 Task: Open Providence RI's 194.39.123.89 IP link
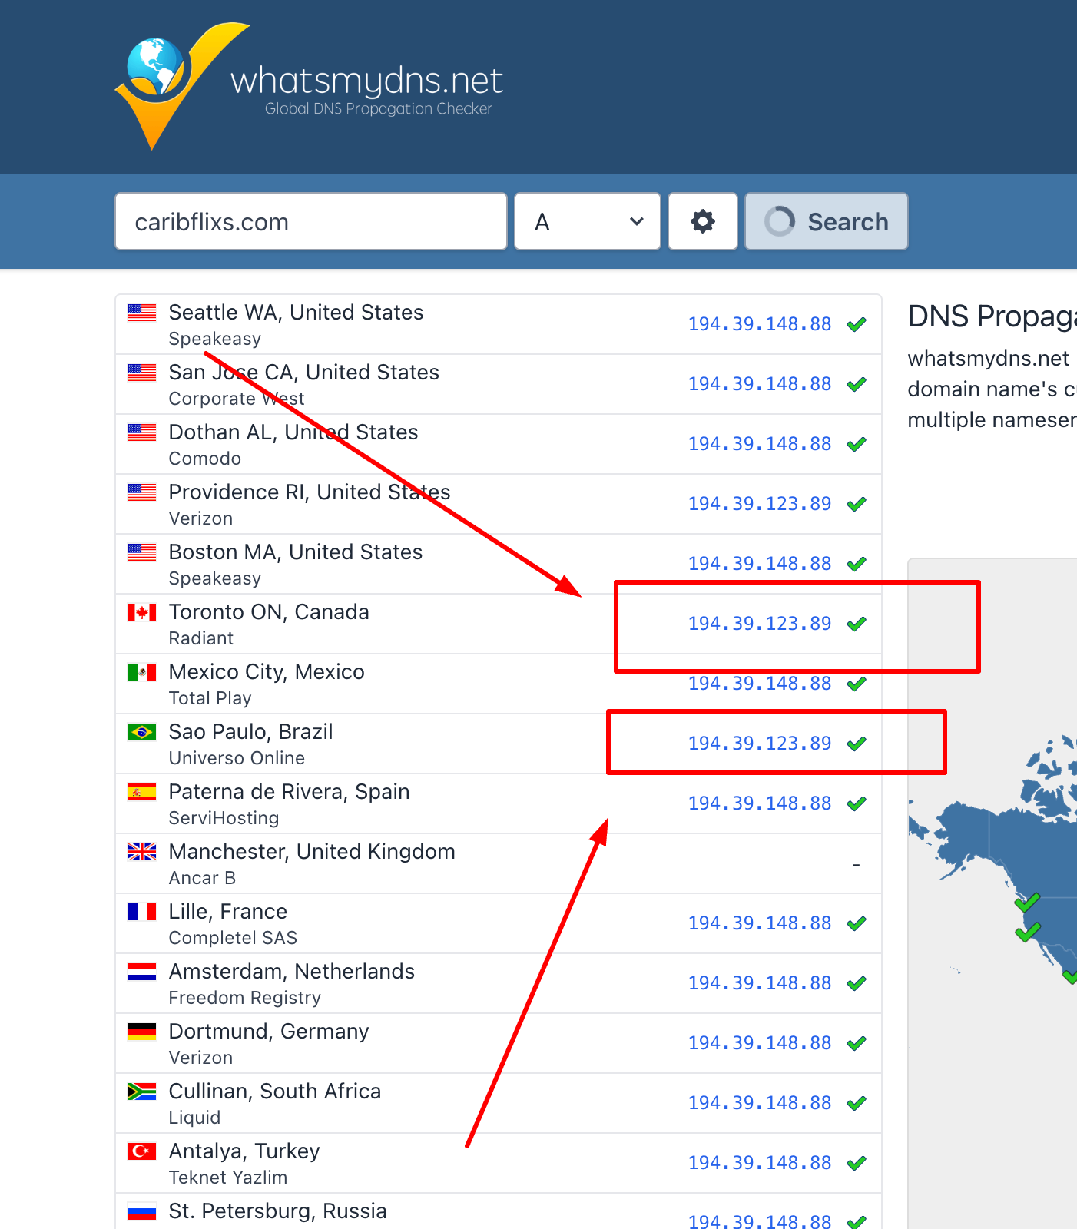[759, 504]
